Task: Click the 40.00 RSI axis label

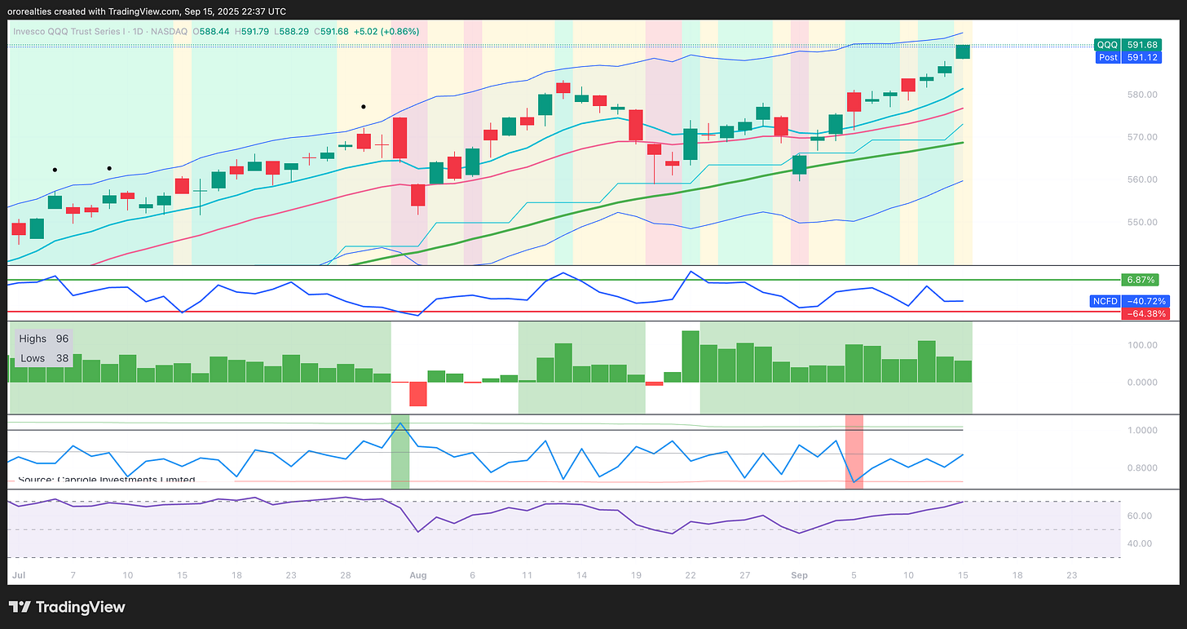Action: coord(1140,543)
